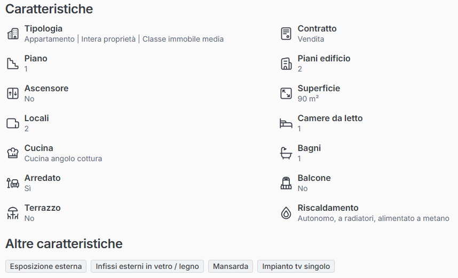Click the Piano stairs icon

pyautogui.click(x=13, y=63)
